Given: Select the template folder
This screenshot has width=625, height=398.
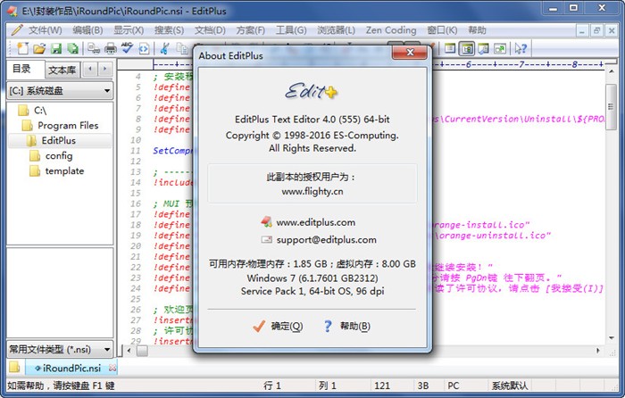Looking at the screenshot, I should (57, 171).
